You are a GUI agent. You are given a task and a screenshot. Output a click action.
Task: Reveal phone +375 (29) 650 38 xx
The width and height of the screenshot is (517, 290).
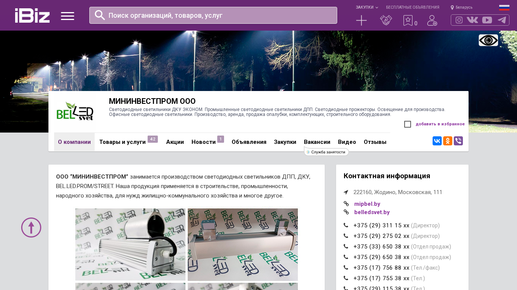[382, 257]
